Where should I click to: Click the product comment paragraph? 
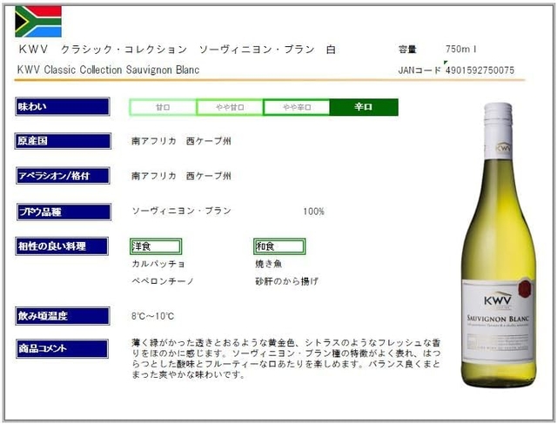[x=286, y=359]
